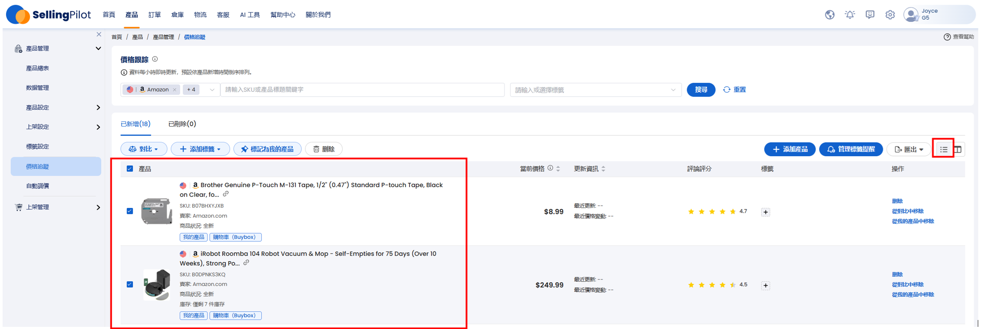Viewport: 982px width, 329px height.
Task: Click 從我的產品中移除 in Brother tape row
Action: (x=913, y=221)
